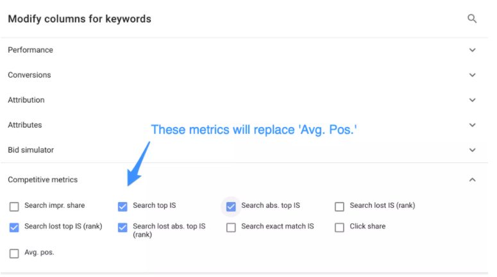This screenshot has height=277, width=497.
Task: Click the Competitive metrics section header
Action: [x=43, y=180]
